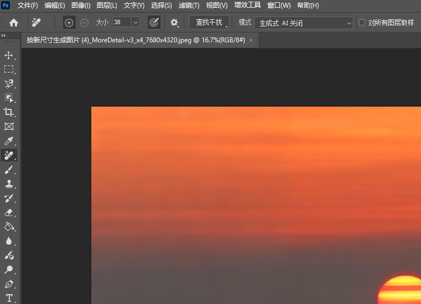This screenshot has width=421, height=304.
Task: Toggle subtract minus mode button
Action: [84, 23]
